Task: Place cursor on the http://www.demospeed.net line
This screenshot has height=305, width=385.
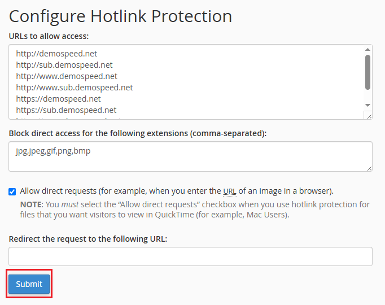Action: click(x=67, y=76)
